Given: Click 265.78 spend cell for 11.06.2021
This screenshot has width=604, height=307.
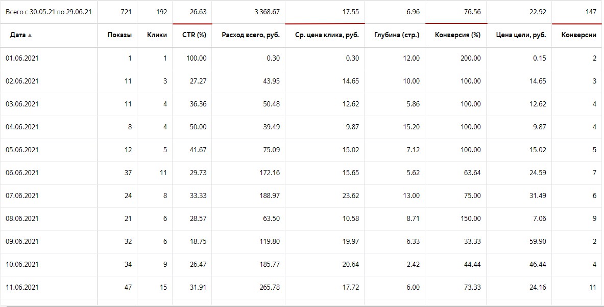Looking at the screenshot, I should [x=269, y=288].
